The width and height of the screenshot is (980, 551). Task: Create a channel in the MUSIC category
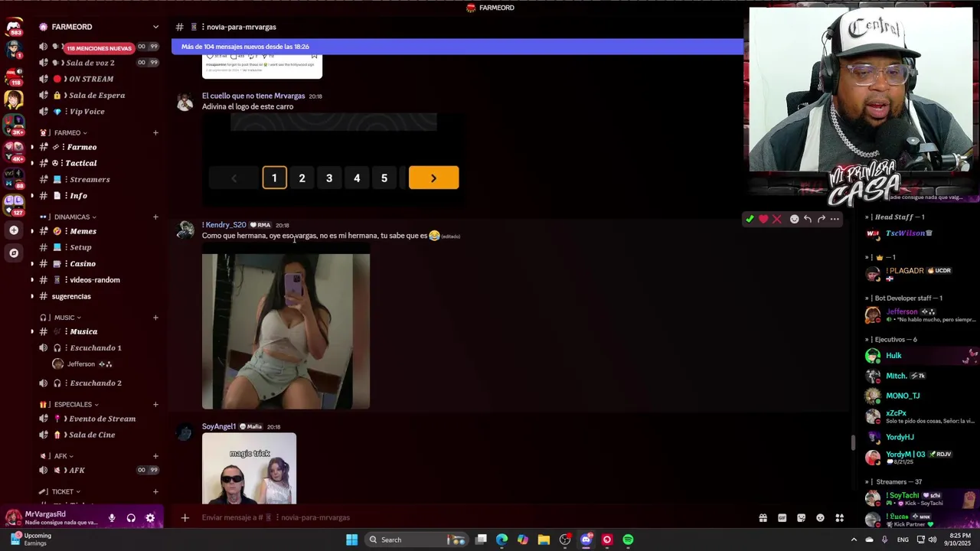[x=155, y=318]
